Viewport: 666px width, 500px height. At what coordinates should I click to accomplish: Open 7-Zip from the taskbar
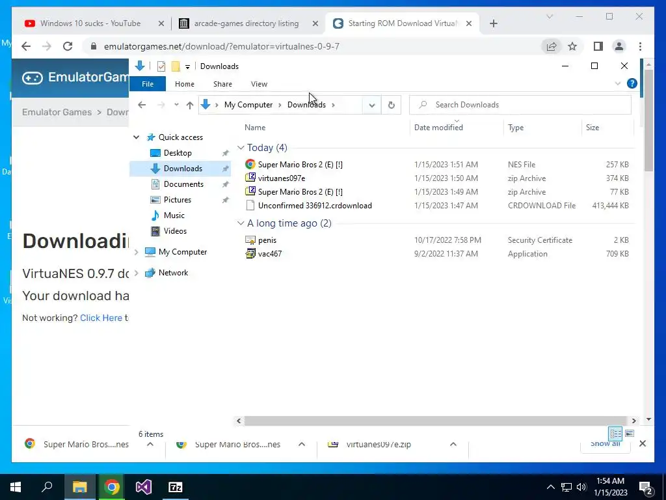point(176,487)
